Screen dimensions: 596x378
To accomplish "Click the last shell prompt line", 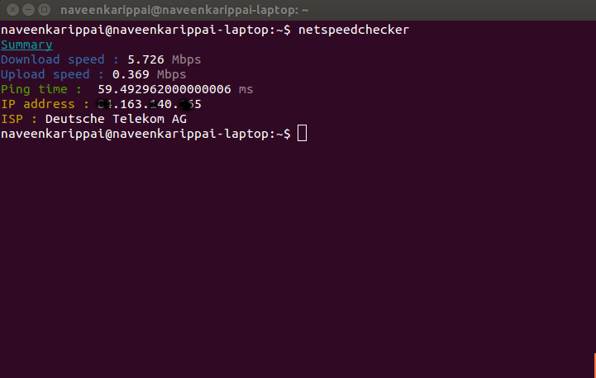I will [145, 134].
